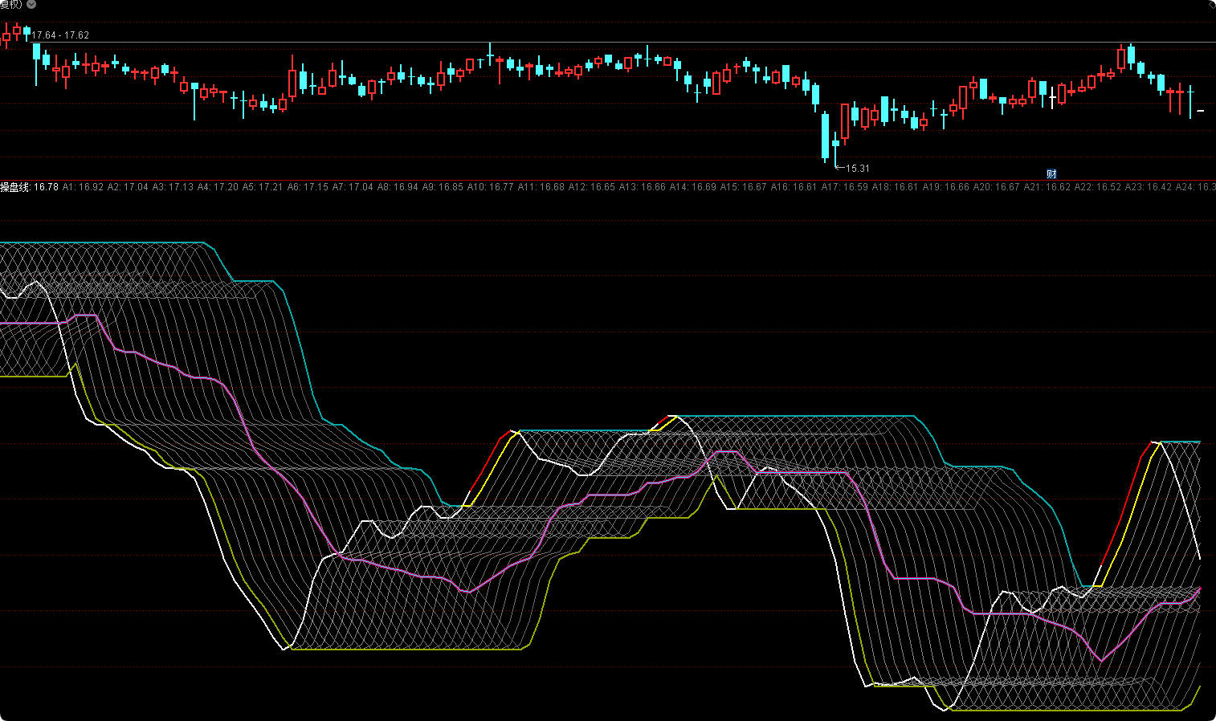Select the A20: 16.67 indicator value
Viewport: 1216px width, 721px height.
(996, 187)
